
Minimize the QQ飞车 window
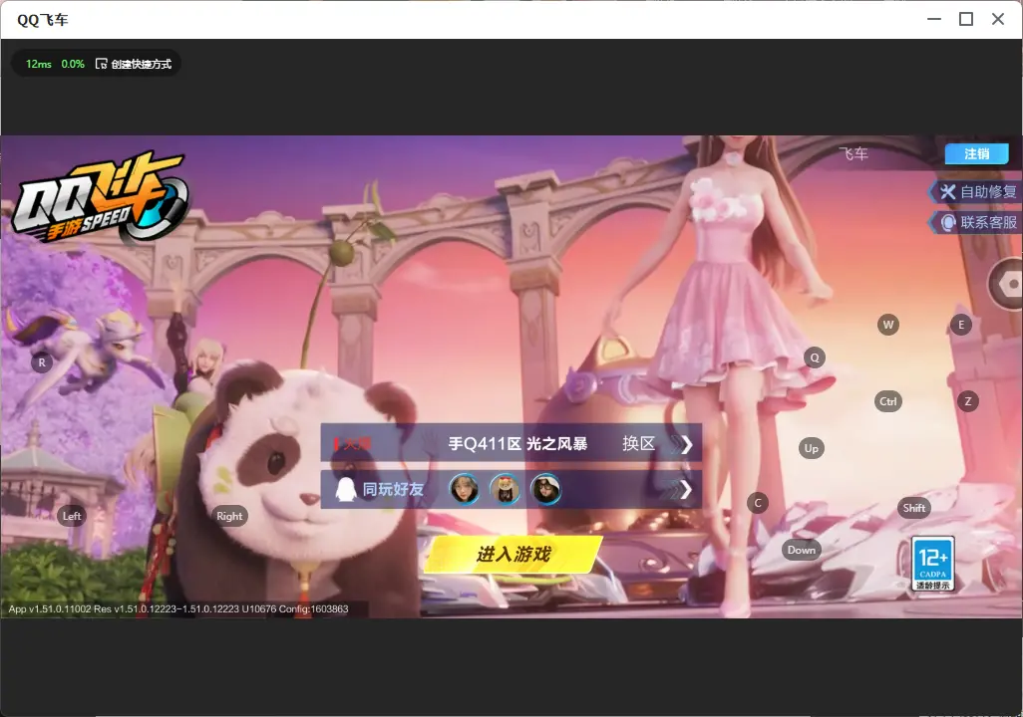coord(934,19)
